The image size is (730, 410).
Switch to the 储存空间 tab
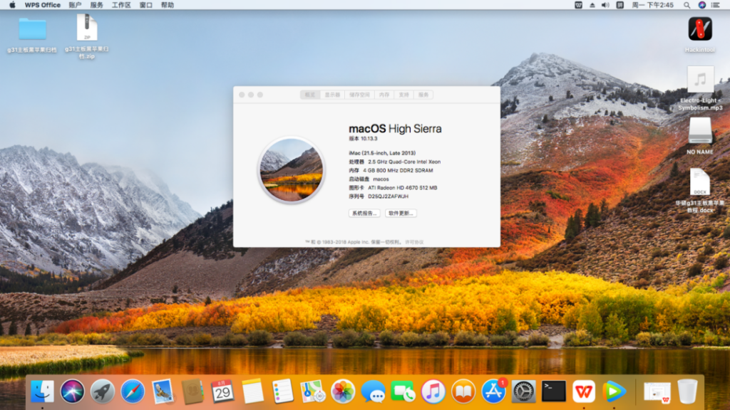[359, 95]
